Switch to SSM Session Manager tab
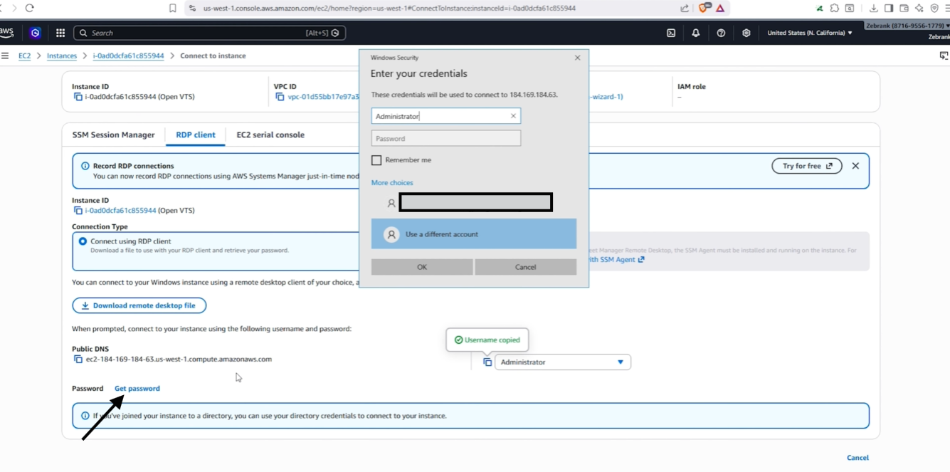950x472 pixels. tap(113, 135)
